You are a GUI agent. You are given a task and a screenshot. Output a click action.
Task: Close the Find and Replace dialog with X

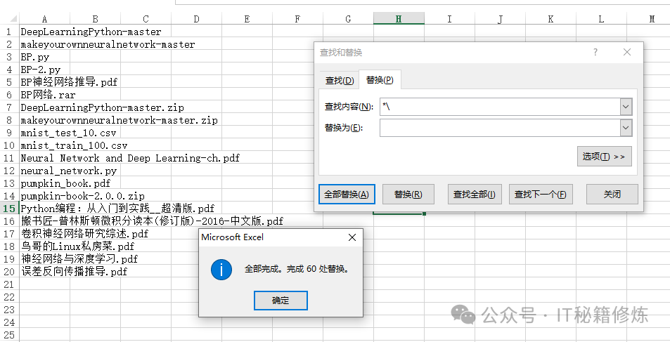pos(627,52)
